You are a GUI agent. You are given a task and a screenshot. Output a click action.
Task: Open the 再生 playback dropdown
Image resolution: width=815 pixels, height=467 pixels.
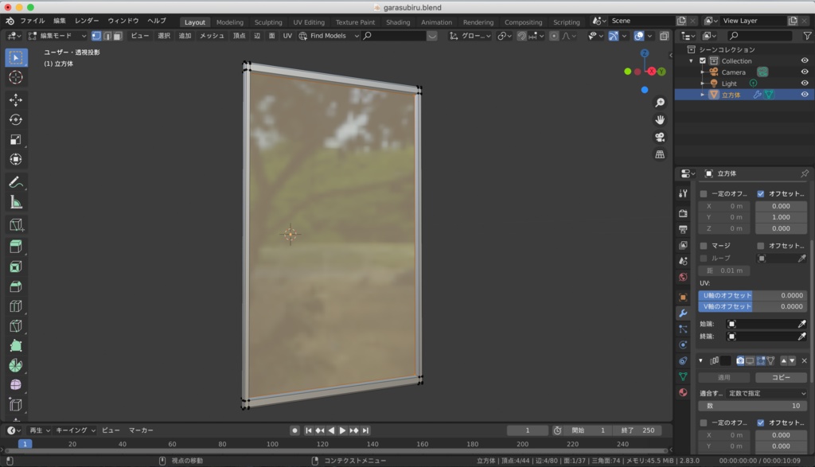(40, 430)
